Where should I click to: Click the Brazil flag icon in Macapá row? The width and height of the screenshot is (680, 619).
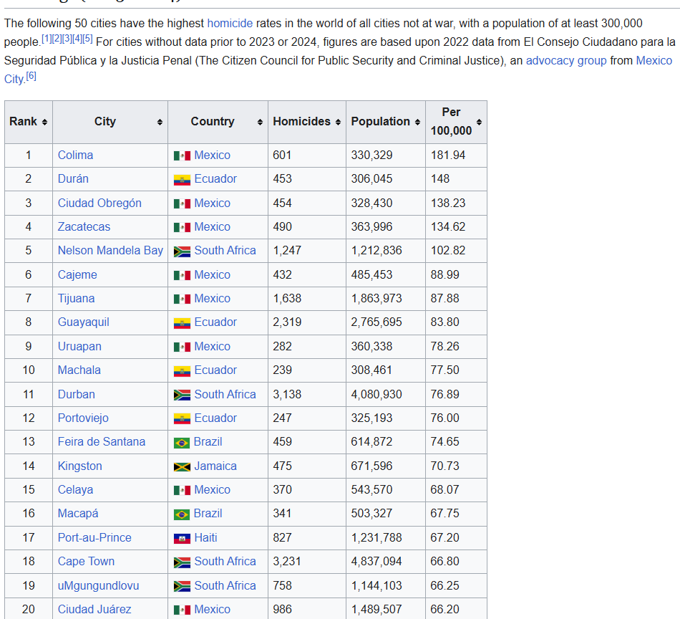[x=182, y=514]
